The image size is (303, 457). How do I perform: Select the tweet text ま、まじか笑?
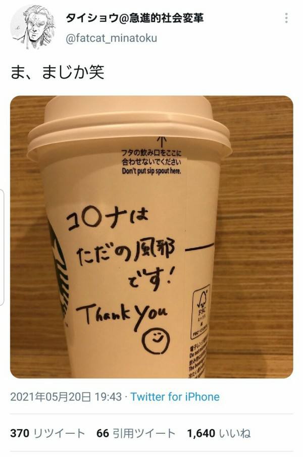click(58, 72)
